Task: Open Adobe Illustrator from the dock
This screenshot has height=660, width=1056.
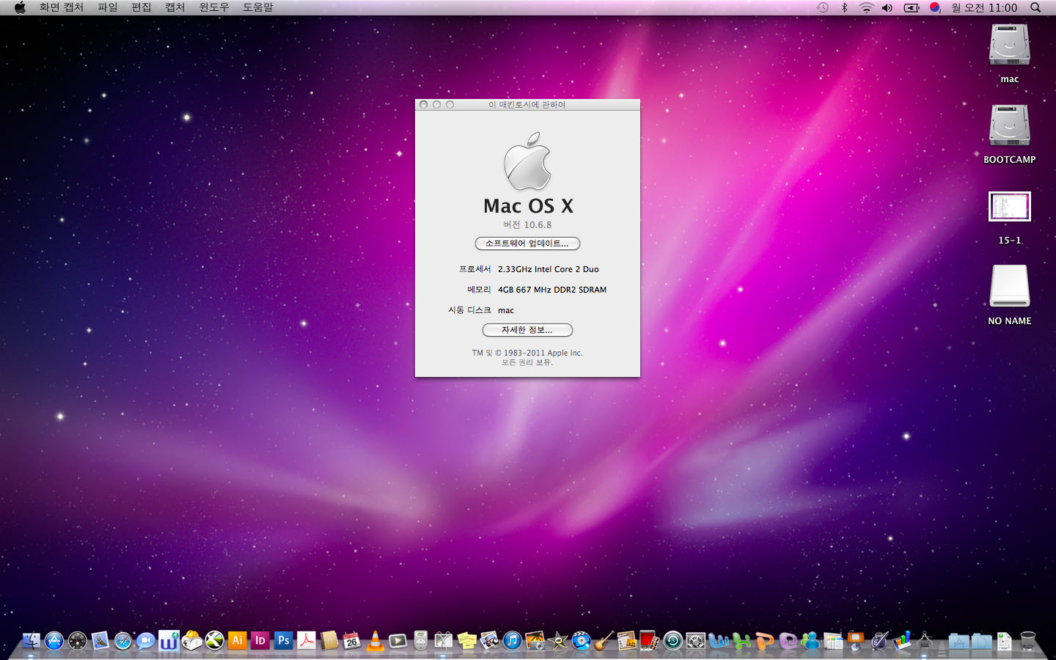Action: coord(237,640)
